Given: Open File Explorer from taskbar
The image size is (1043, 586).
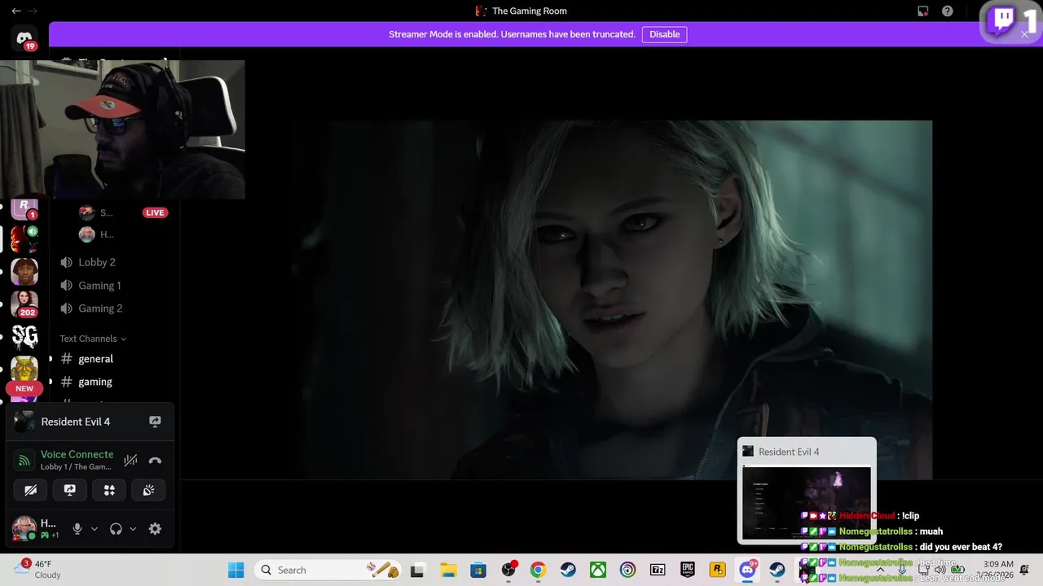Looking at the screenshot, I should pyautogui.click(x=448, y=570).
